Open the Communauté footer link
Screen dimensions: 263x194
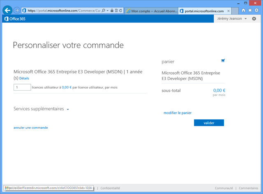pyautogui.click(x=224, y=188)
